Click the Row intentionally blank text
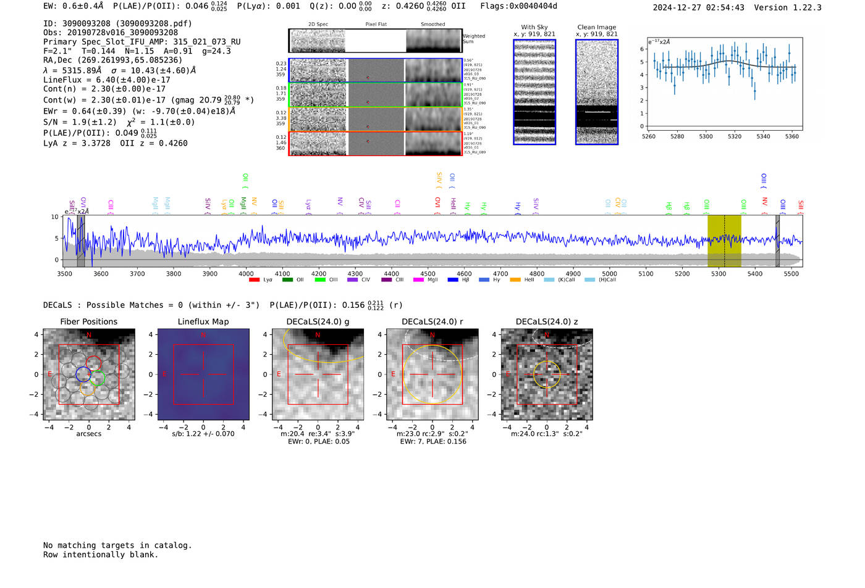The width and height of the screenshot is (865, 588). 101,555
